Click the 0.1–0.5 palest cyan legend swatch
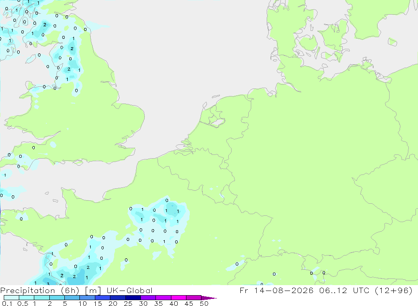Viewport: 418px width, 306px height. tap(11, 298)
